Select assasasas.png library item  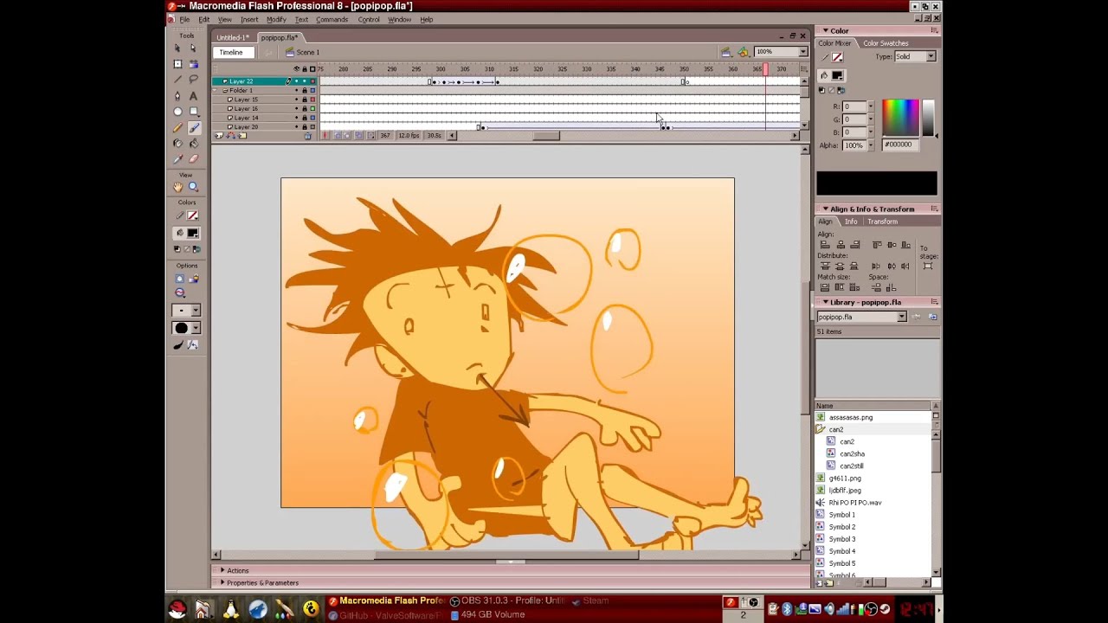(x=851, y=418)
